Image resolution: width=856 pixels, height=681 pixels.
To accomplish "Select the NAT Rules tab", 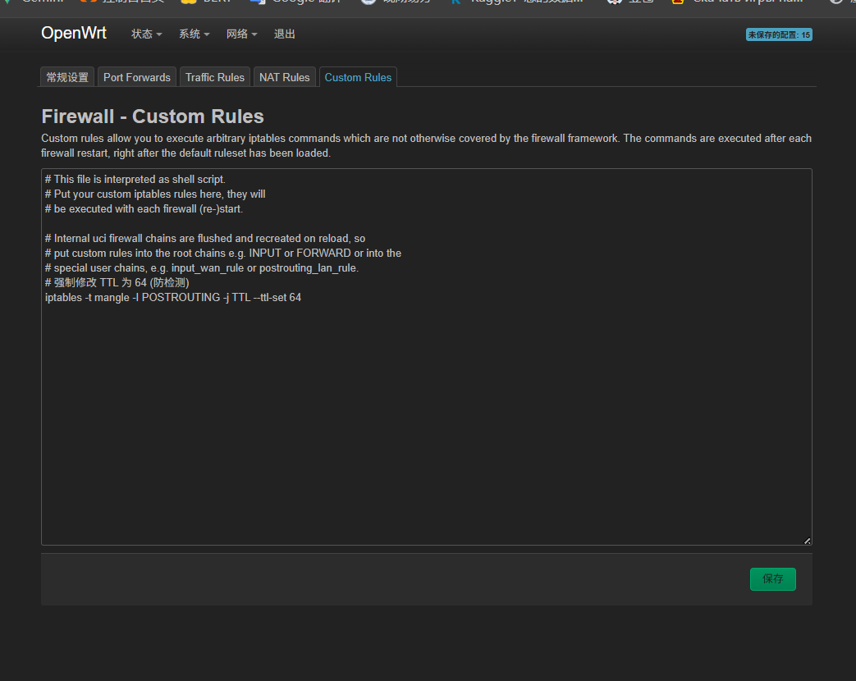I will (284, 77).
